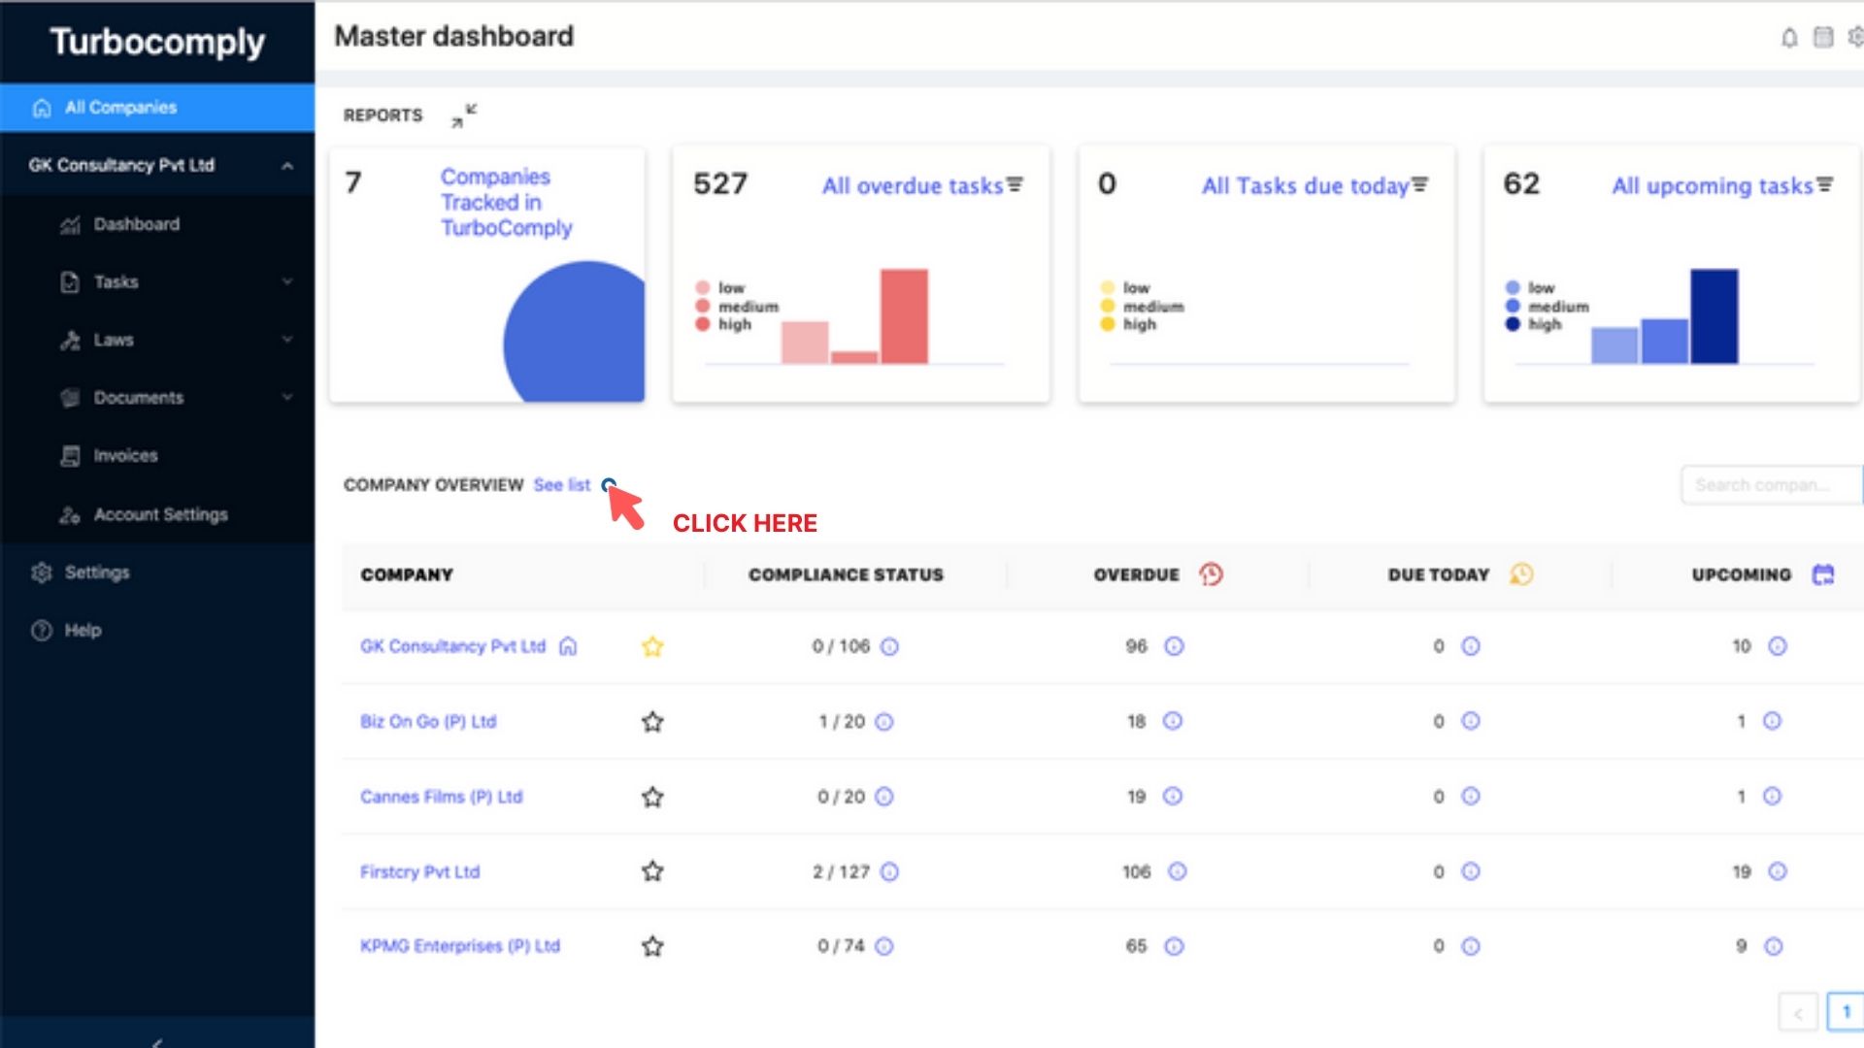Collapse the Reports section arrows icon
The image size is (1864, 1048).
tap(464, 115)
